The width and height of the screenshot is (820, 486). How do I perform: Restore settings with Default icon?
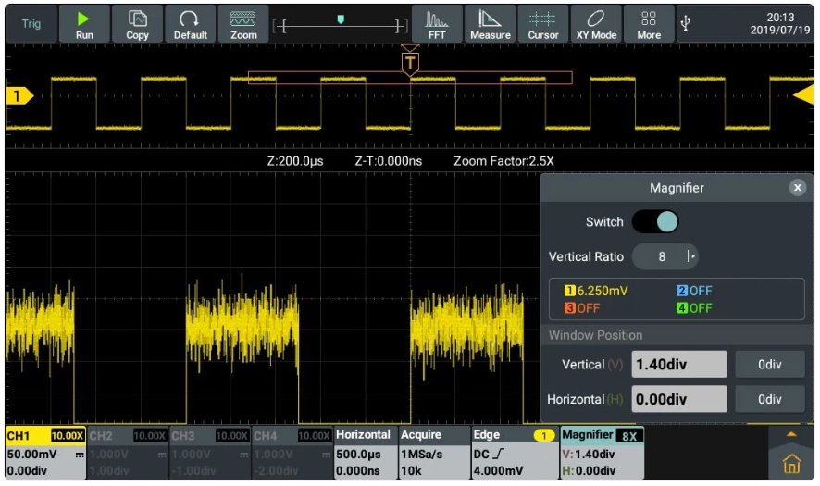click(191, 24)
